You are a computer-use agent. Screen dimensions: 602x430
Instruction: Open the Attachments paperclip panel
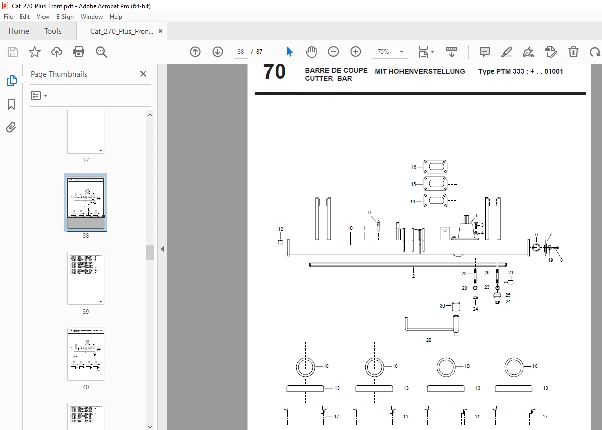coord(11,127)
